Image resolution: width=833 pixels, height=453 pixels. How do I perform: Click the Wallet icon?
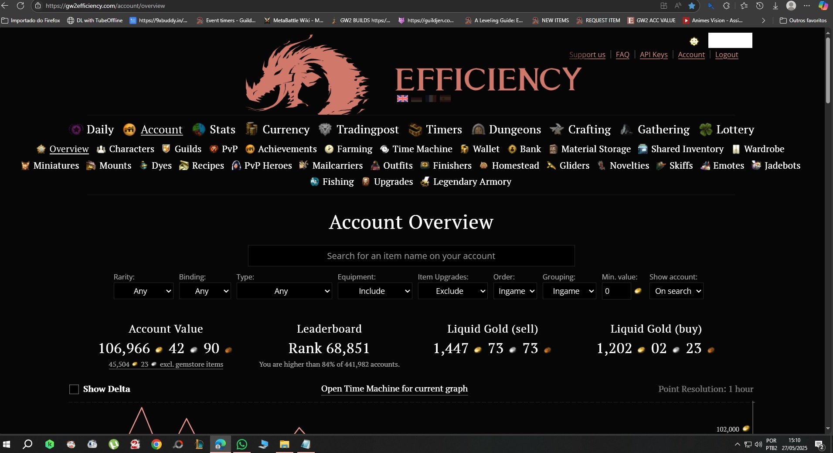click(x=465, y=149)
